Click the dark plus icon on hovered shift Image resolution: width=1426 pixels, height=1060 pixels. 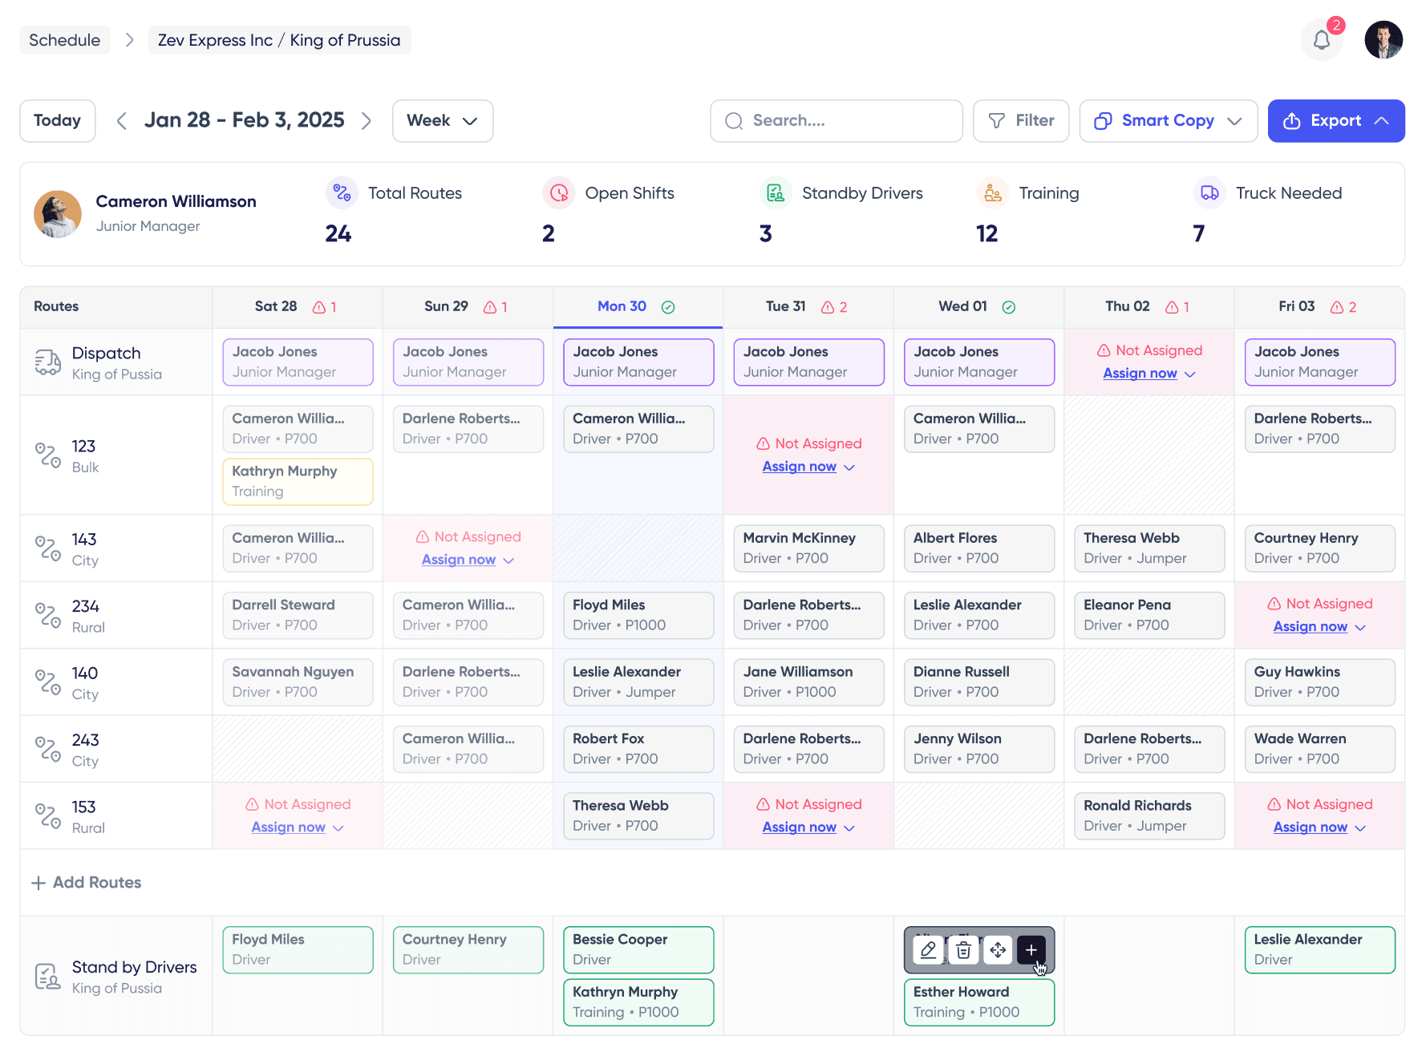tap(1031, 950)
